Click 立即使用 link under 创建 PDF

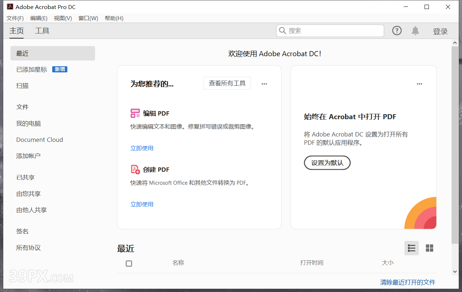[x=142, y=204]
